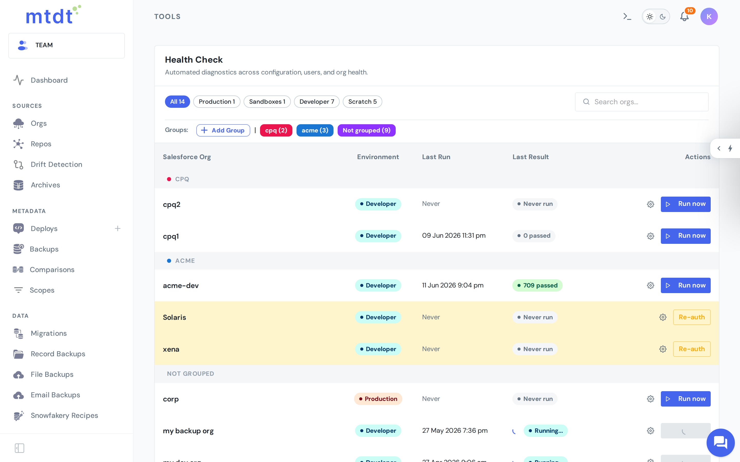Screen dimensions: 740x462
Task: Open settings gear for xena
Action: coord(663,349)
